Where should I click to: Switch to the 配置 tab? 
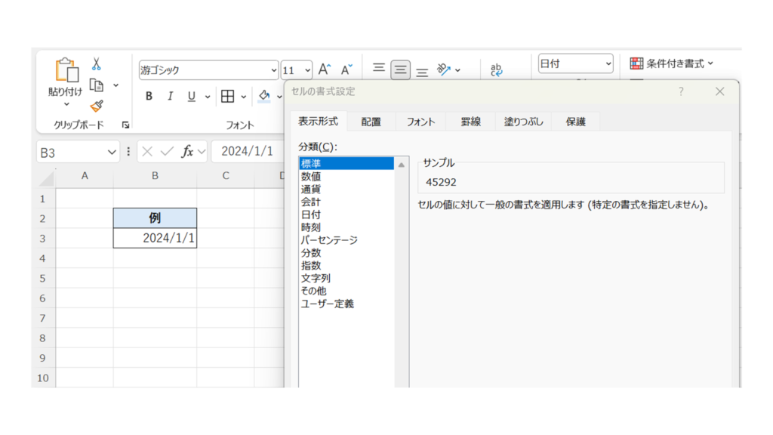coord(371,122)
